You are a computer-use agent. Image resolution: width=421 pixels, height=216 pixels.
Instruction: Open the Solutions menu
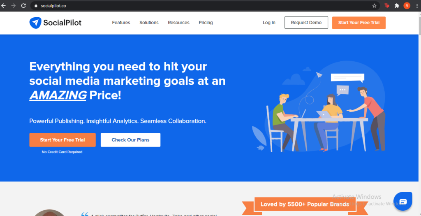click(149, 23)
